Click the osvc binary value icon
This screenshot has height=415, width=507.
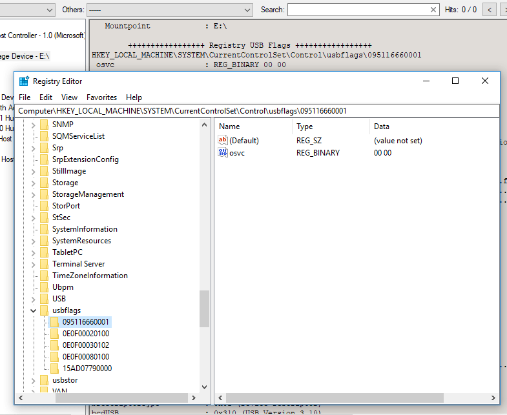pos(223,152)
